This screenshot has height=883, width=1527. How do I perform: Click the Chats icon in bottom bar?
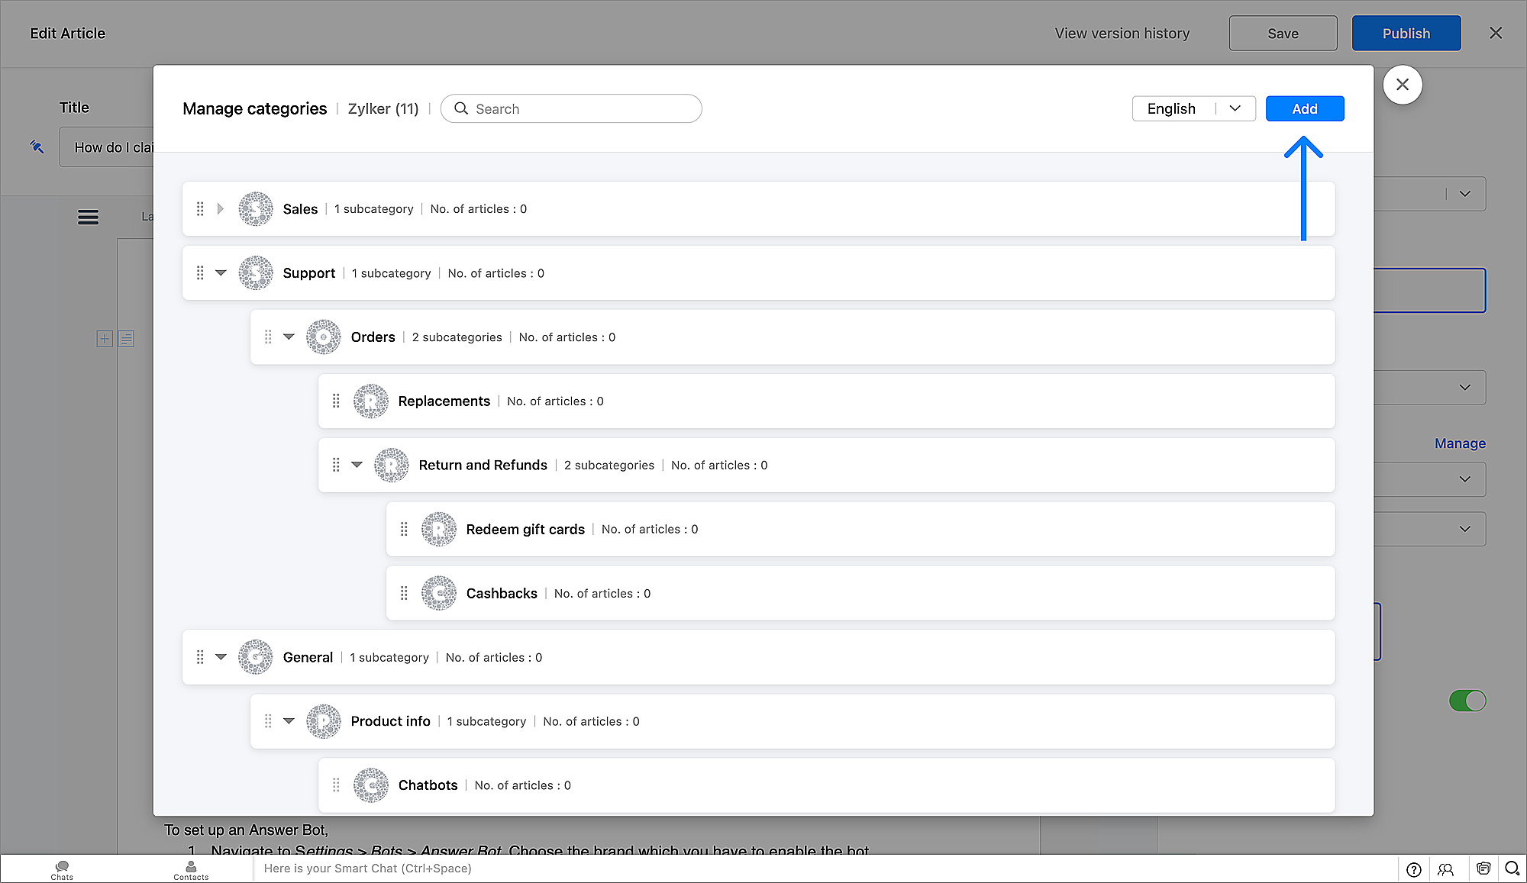point(62,868)
